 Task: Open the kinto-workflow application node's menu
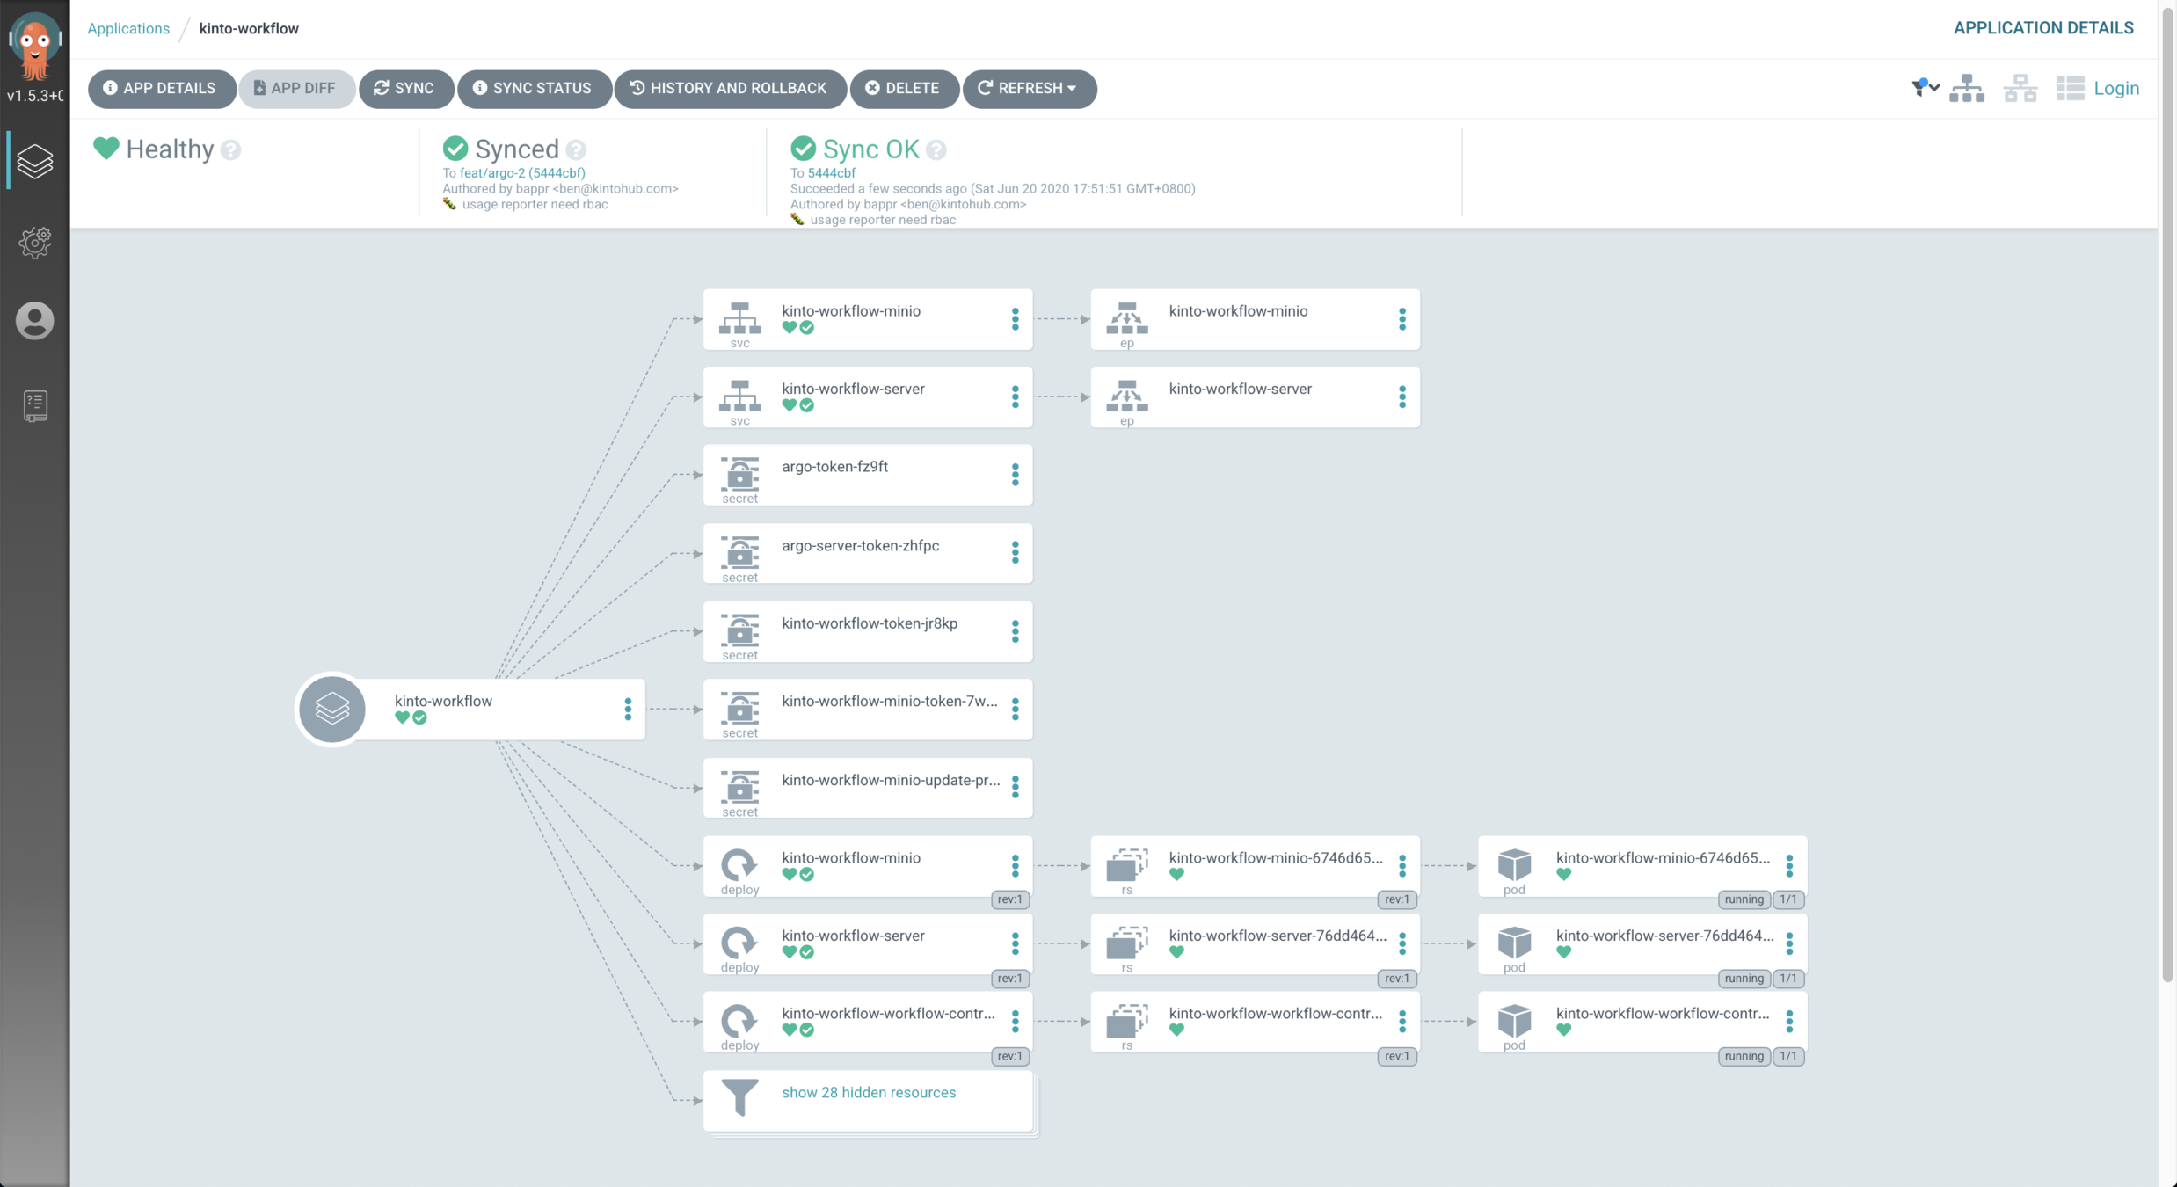click(x=627, y=709)
